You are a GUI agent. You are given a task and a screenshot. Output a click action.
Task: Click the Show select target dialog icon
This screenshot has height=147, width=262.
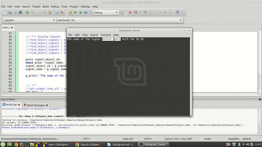tap(122, 13)
